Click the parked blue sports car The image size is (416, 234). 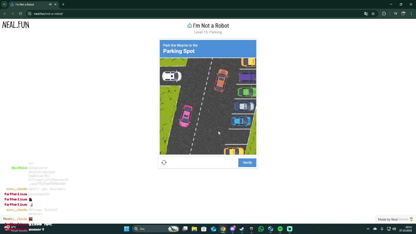(241, 121)
